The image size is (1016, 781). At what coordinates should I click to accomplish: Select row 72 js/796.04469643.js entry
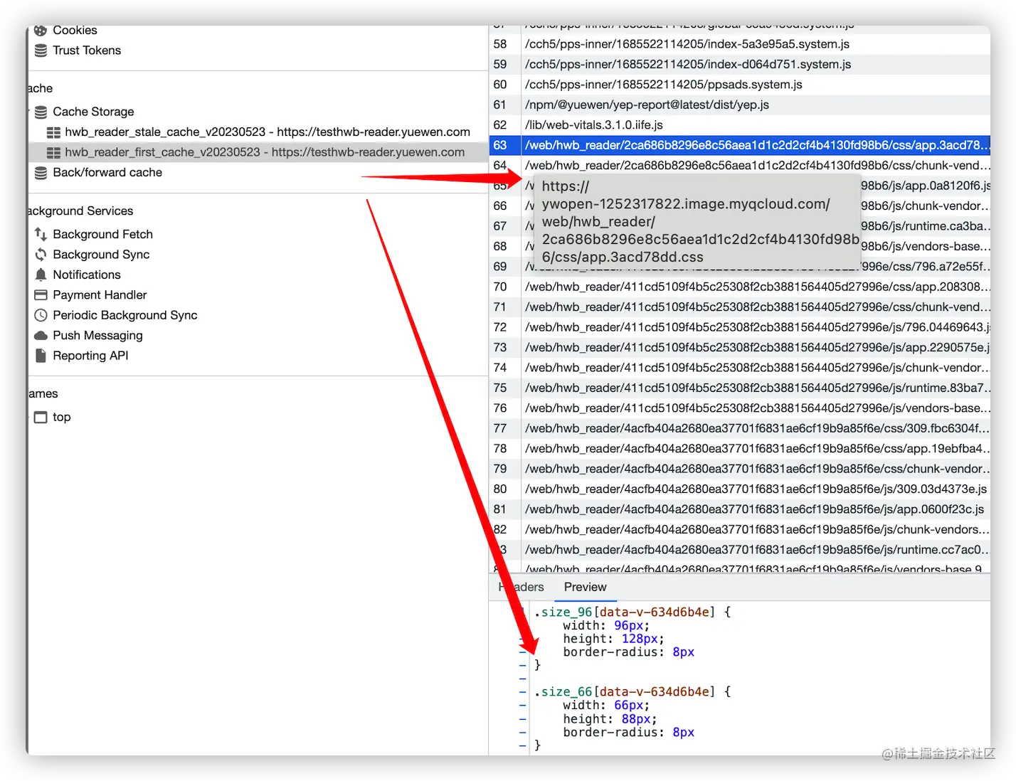click(740, 327)
